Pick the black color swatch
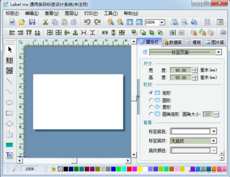230x177 pixels. click(66, 169)
